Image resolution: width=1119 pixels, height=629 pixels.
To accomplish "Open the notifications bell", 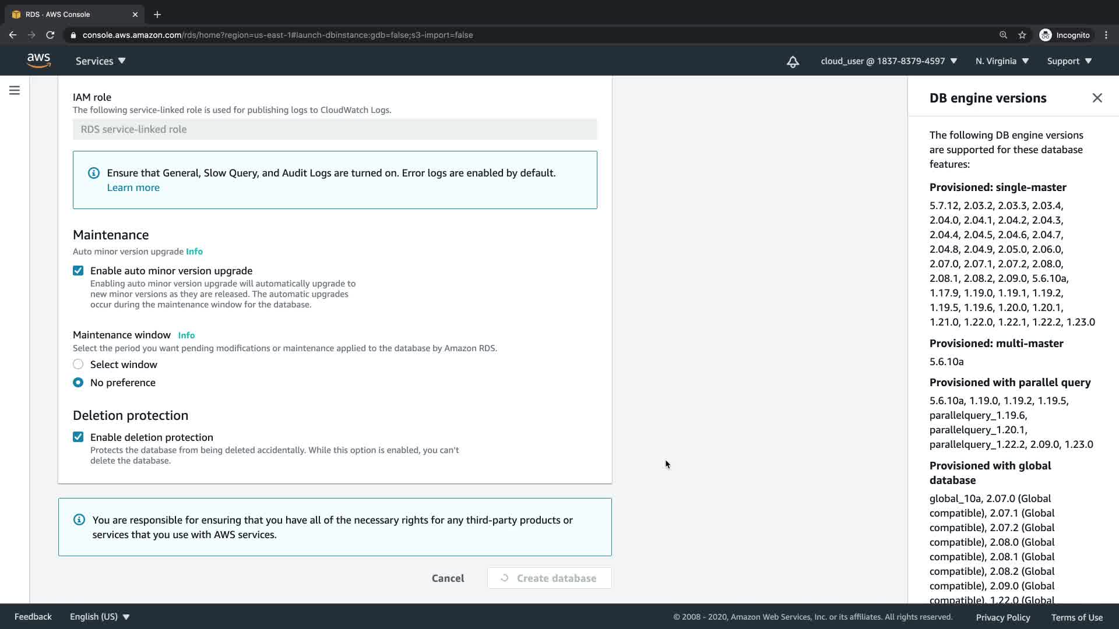I will point(793,61).
